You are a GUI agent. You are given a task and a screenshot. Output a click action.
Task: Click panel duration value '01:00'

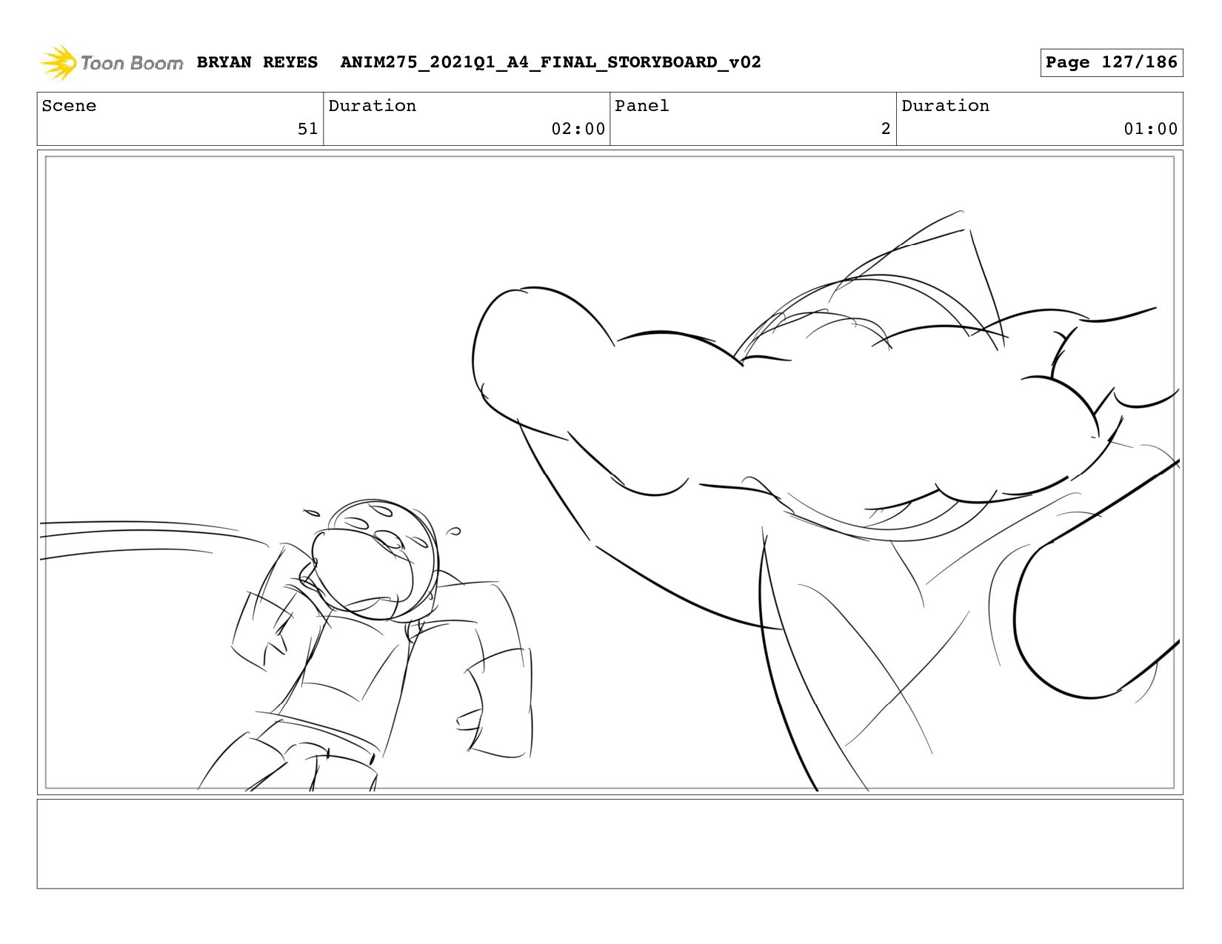click(x=1150, y=129)
